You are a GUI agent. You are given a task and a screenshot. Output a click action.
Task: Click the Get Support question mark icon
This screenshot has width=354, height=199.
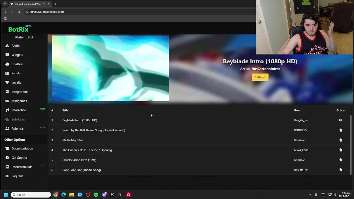click(7, 158)
